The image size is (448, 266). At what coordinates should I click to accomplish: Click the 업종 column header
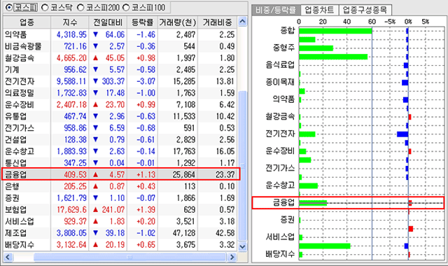pos(27,22)
